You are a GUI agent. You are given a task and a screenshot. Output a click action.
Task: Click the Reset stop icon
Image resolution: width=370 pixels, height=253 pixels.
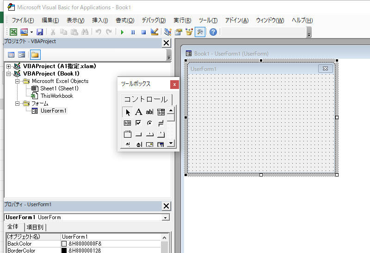pos(143,32)
